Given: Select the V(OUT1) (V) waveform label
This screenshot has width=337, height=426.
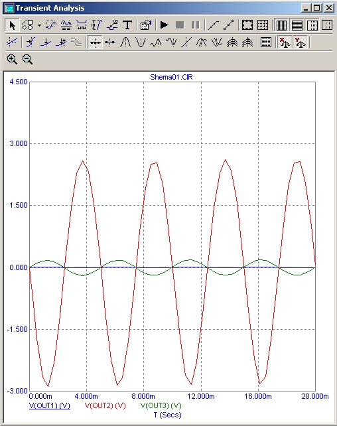Looking at the screenshot, I should pos(50,405).
